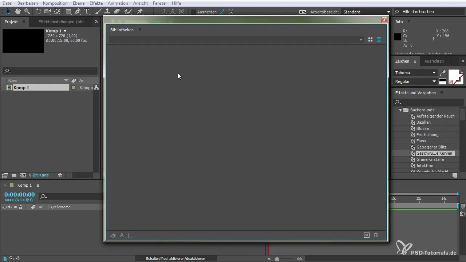This screenshot has height=262, width=466.
Task: Click the Adobe Stock icon in Bibliotheken footer
Action: tap(367, 235)
